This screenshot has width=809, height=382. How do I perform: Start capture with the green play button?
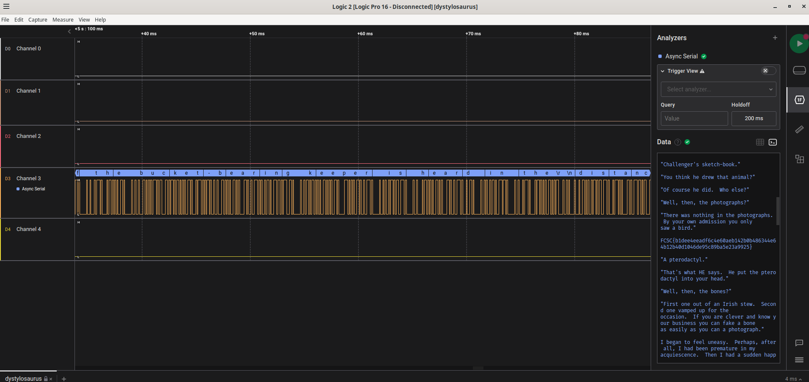pyautogui.click(x=799, y=44)
